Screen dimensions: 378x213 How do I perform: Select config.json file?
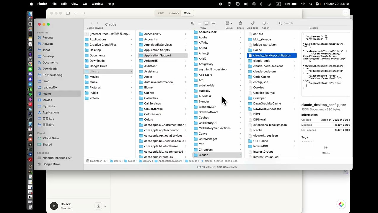tap(260, 82)
